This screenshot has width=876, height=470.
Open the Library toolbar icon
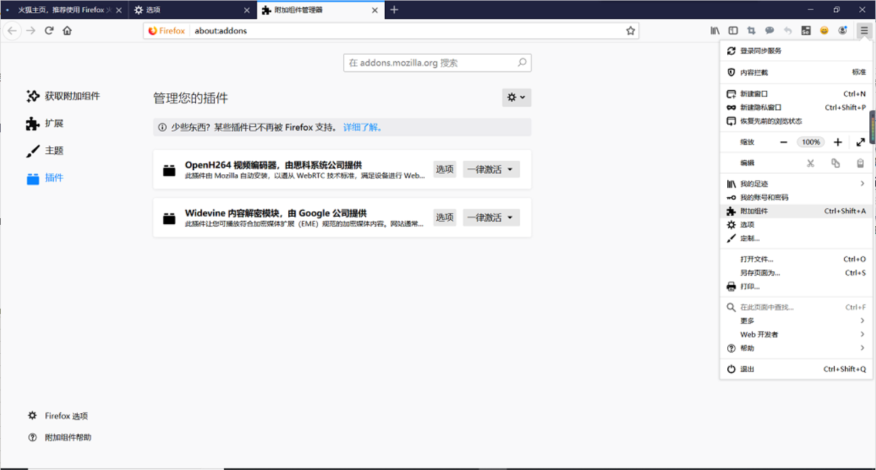click(715, 30)
